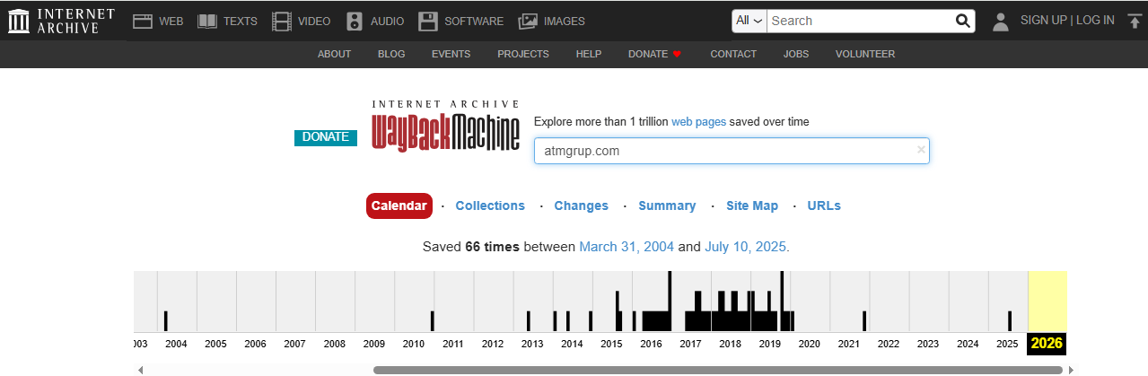Open the Blog menu item
The width and height of the screenshot is (1148, 376).
(x=391, y=54)
